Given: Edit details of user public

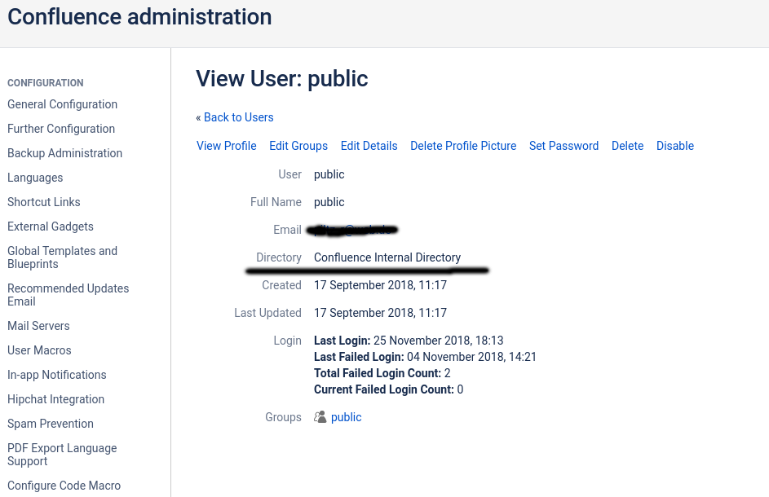Looking at the screenshot, I should pos(369,146).
